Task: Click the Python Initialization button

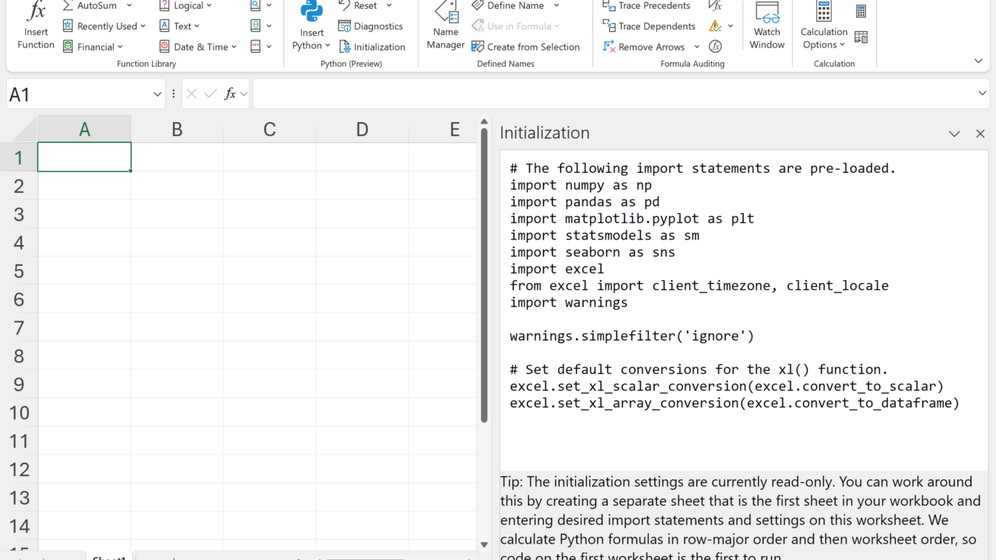Action: (x=372, y=47)
